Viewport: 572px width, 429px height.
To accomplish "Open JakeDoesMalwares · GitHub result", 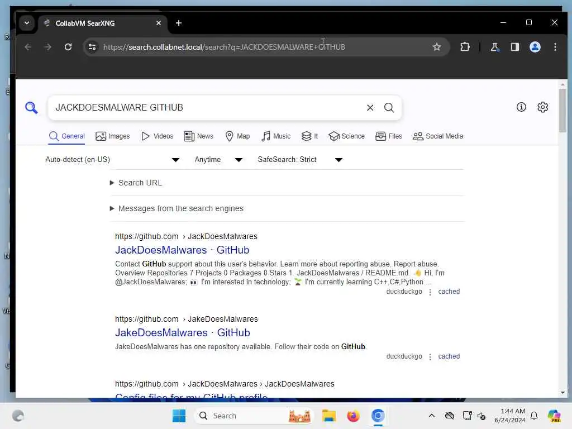I will 183,333.
